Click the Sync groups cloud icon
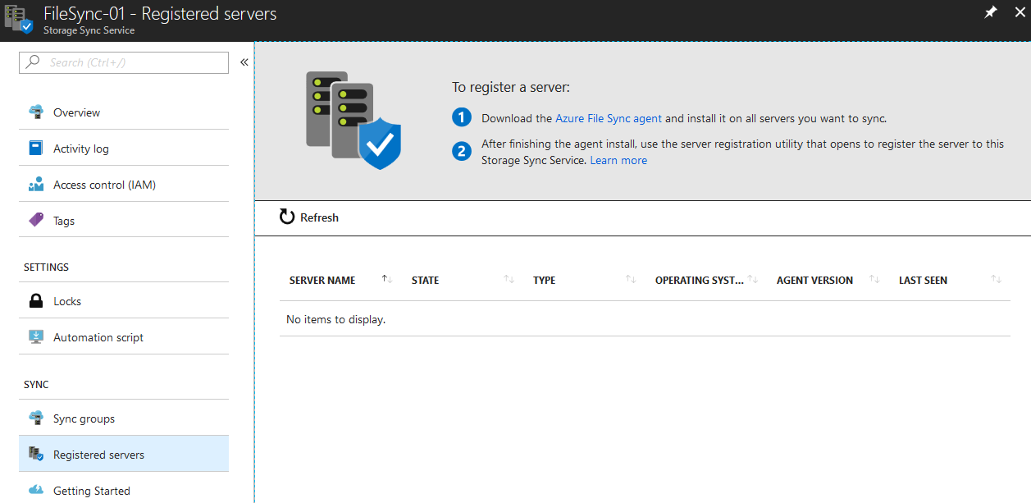 tap(35, 418)
